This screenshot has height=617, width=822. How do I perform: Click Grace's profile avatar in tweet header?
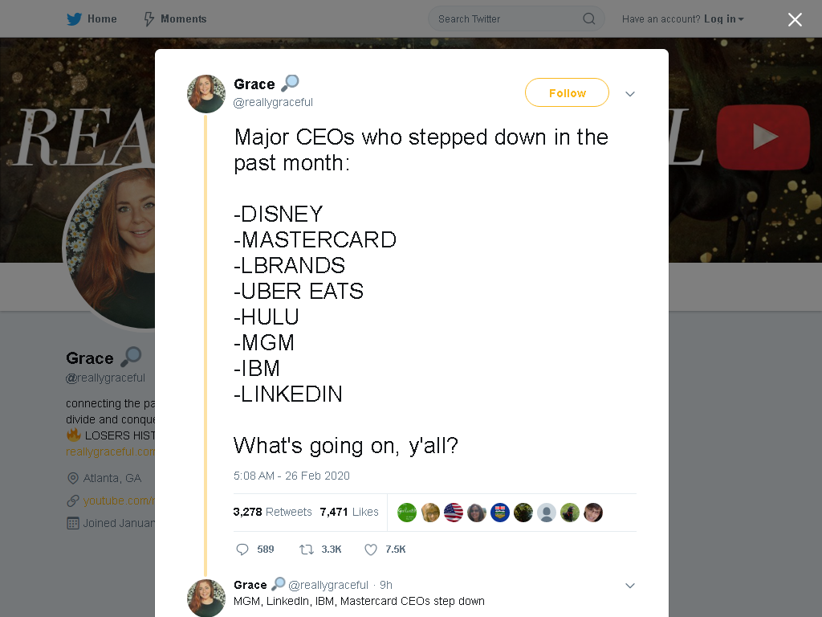point(206,94)
